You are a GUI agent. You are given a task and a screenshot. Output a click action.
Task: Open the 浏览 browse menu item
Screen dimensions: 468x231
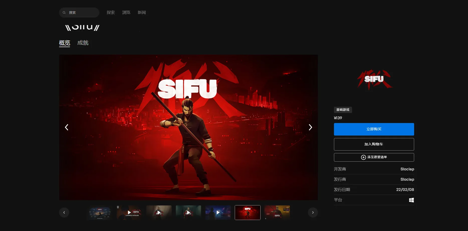126,13
